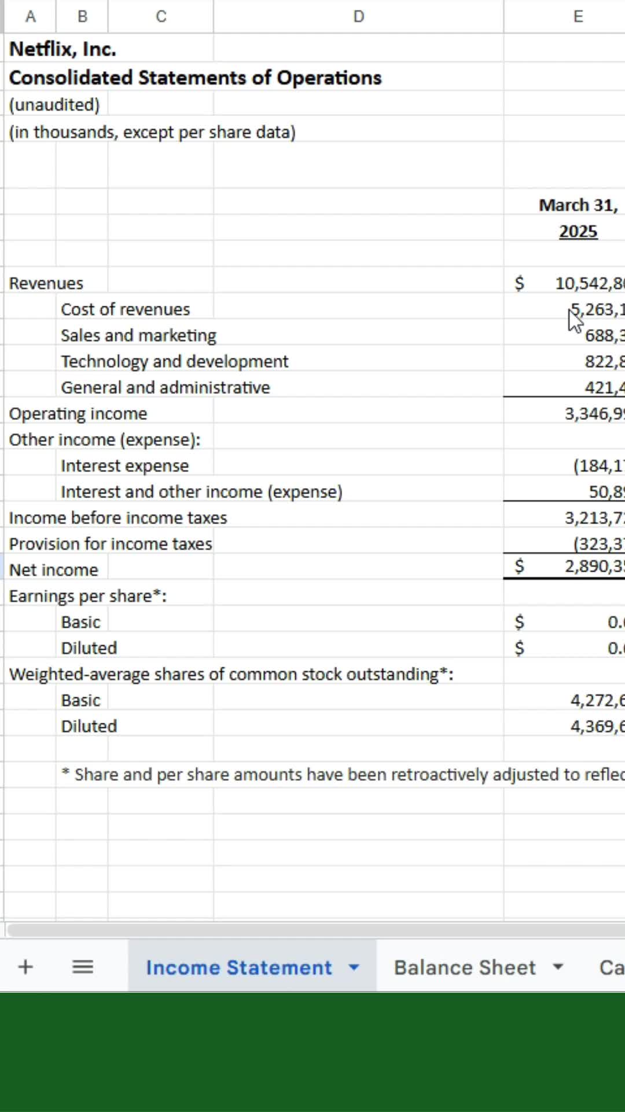Screen dimensions: 625x1112
Task: Open the Income Statement tab dropdown arrow
Action: click(x=354, y=967)
